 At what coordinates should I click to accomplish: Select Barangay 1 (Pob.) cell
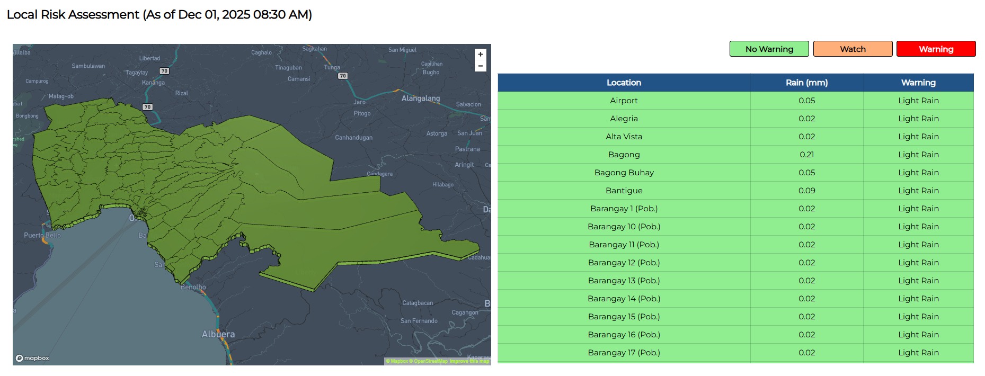coord(624,209)
